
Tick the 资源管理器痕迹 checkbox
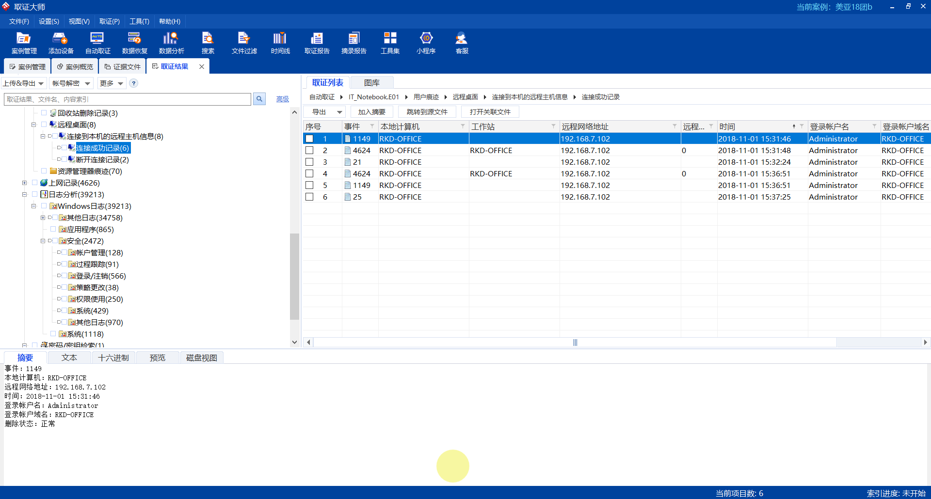click(44, 171)
